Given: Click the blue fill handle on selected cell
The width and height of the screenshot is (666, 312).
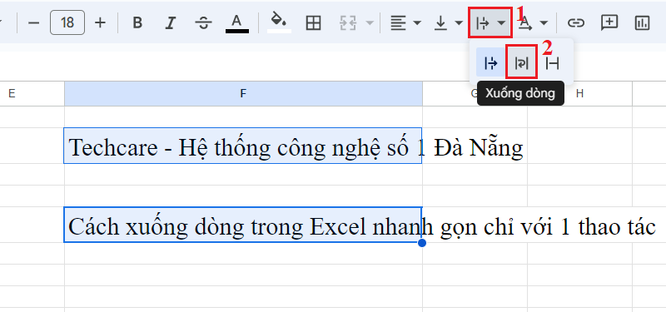Looking at the screenshot, I should (x=422, y=243).
